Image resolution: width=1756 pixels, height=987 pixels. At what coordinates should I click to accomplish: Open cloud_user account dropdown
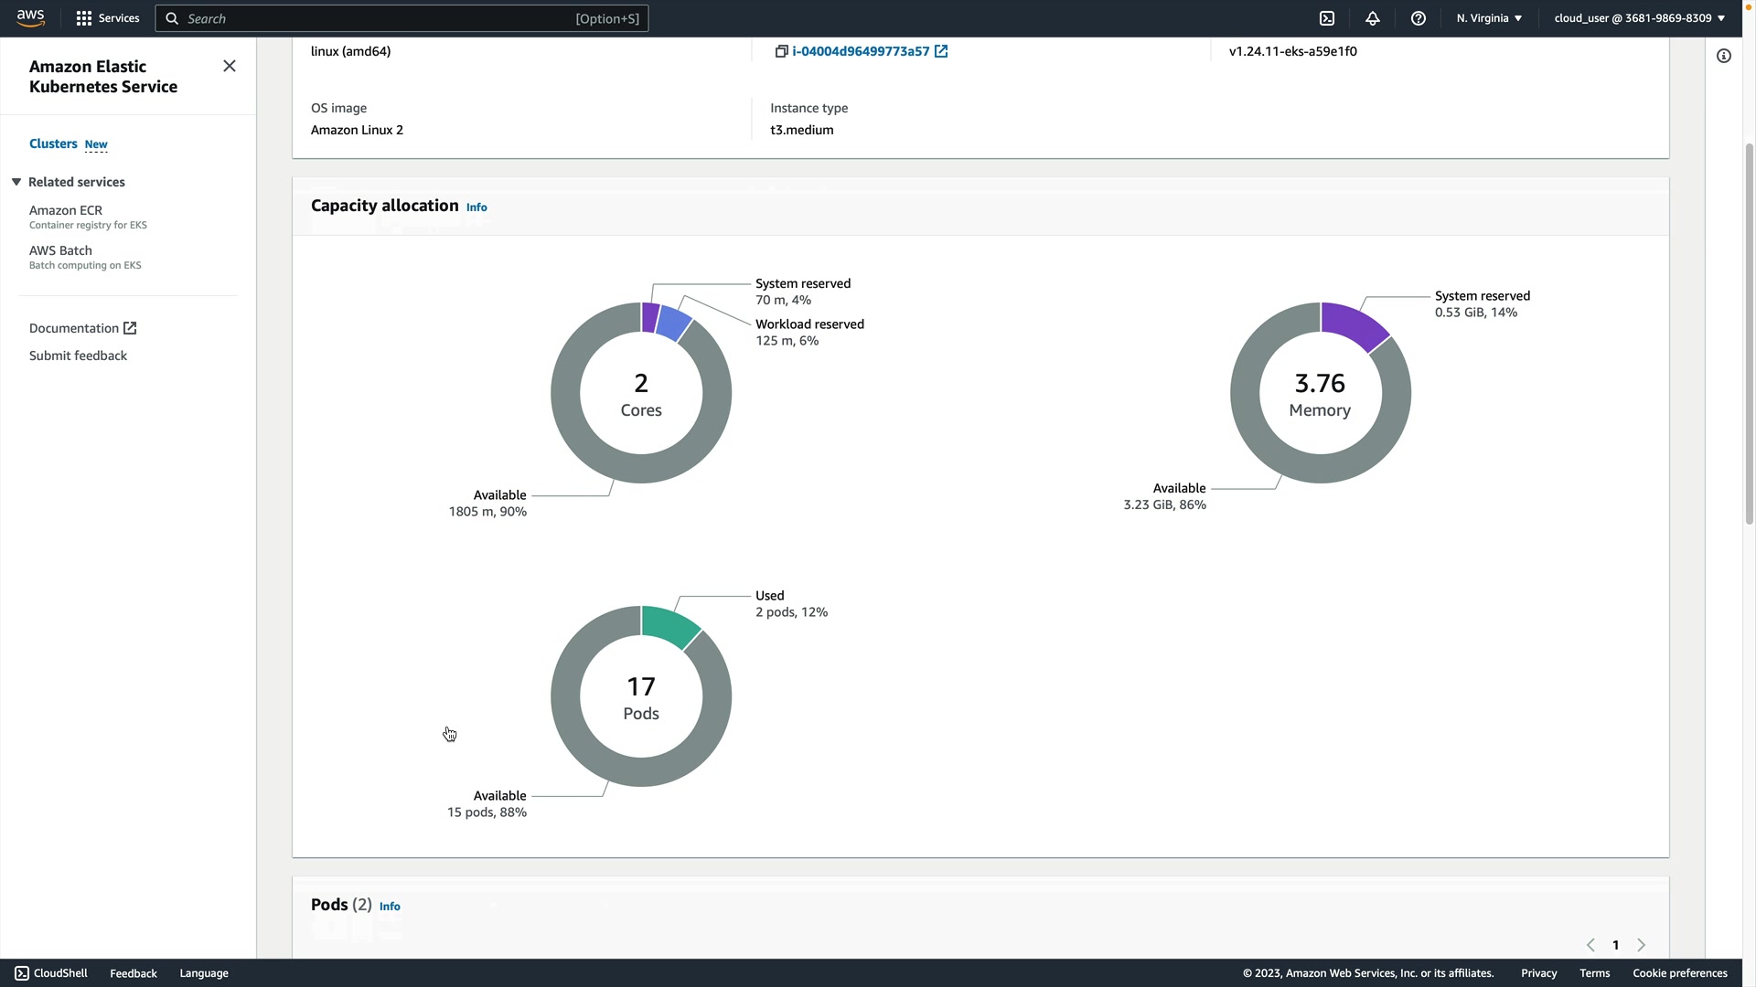coord(1639,18)
